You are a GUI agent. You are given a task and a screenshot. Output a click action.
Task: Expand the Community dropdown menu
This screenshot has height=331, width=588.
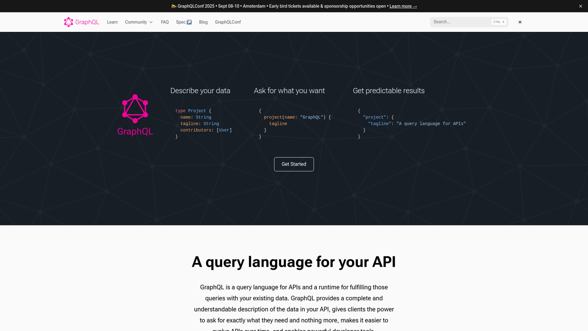click(139, 22)
